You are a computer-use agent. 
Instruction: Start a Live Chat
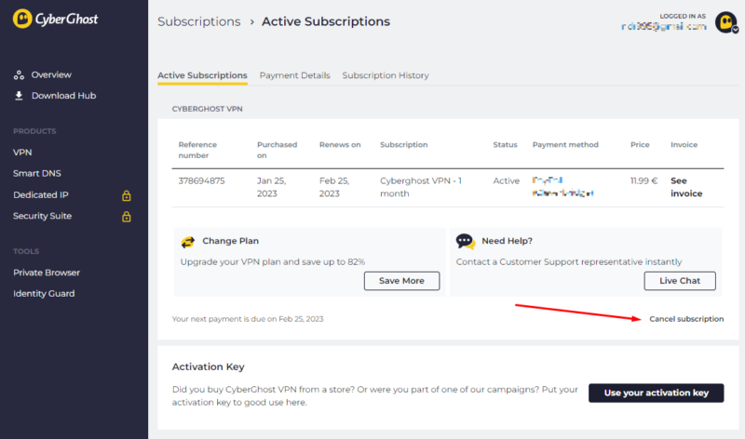point(680,281)
